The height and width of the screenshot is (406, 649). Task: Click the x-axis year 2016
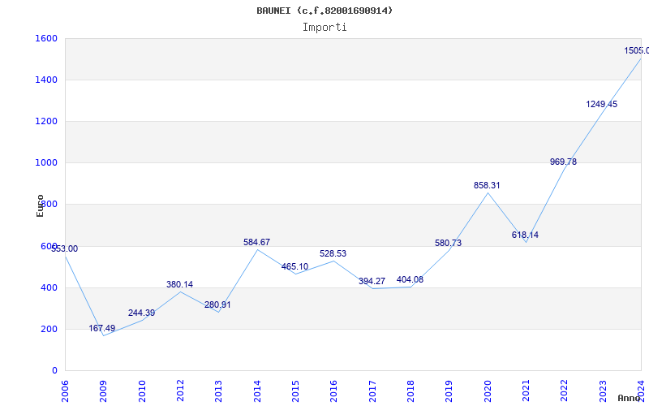(x=333, y=391)
